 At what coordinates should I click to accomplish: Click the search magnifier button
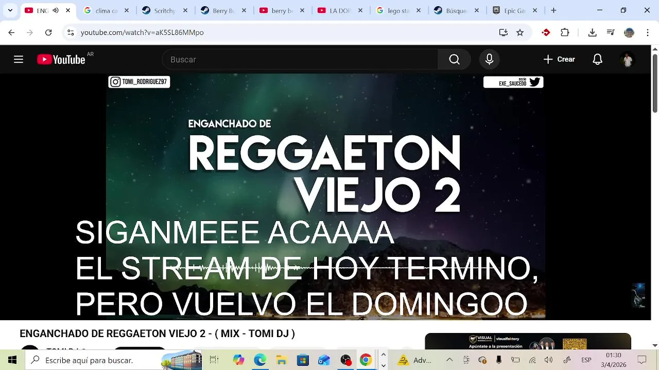[x=454, y=60]
